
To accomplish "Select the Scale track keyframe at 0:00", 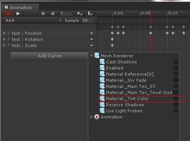I will click(x=112, y=45).
